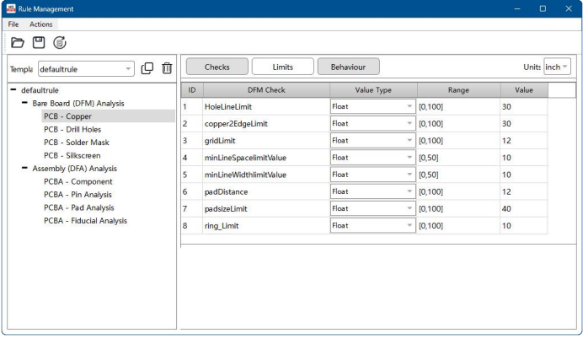The height and width of the screenshot is (339, 583).
Task: Duplicate the selected template with copy icon
Action: pos(147,67)
